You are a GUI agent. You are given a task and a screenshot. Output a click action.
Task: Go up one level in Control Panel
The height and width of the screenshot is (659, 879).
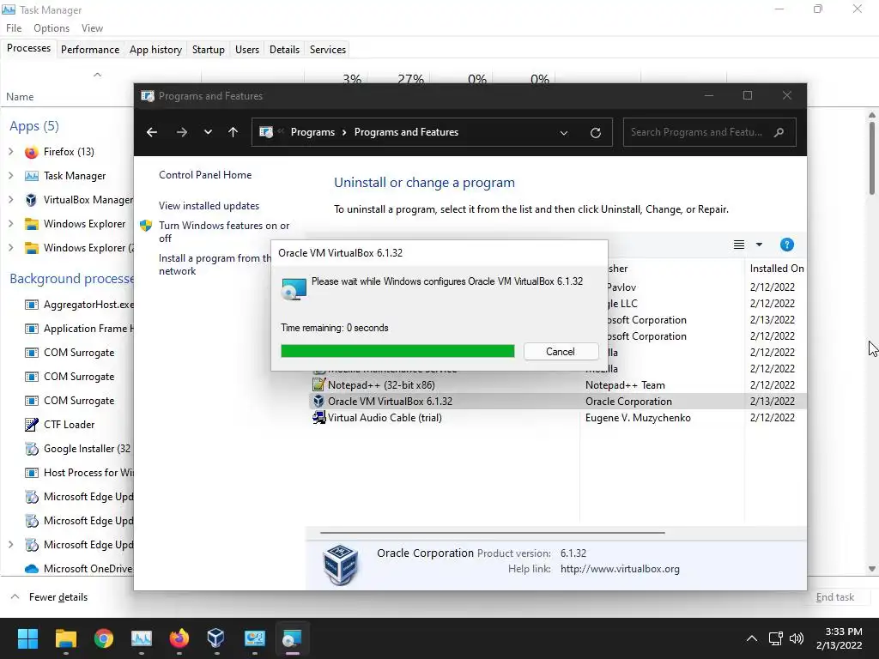click(x=233, y=132)
